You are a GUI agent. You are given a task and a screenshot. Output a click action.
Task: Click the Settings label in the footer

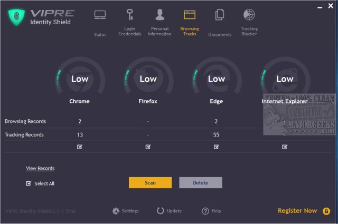coord(130,211)
